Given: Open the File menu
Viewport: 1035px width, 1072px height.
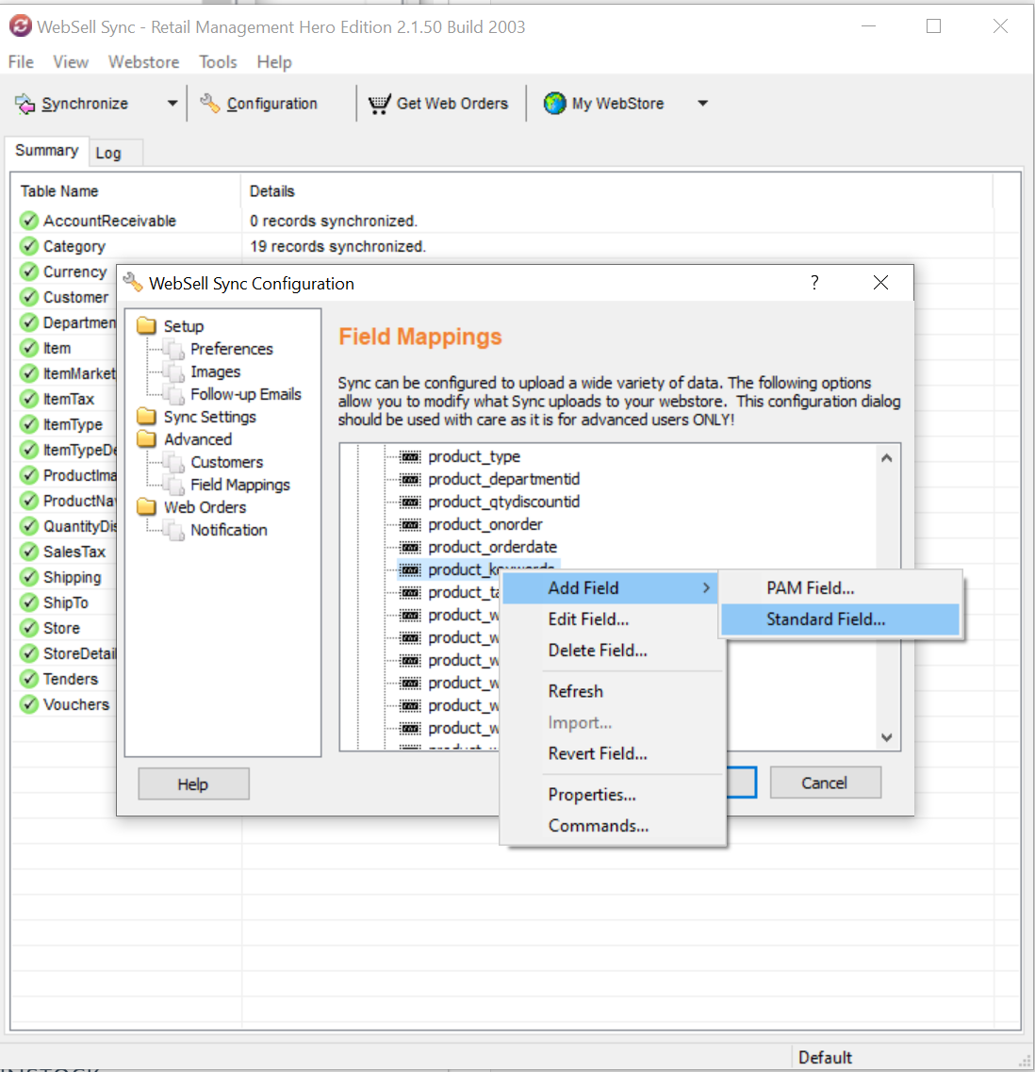Looking at the screenshot, I should [x=21, y=61].
